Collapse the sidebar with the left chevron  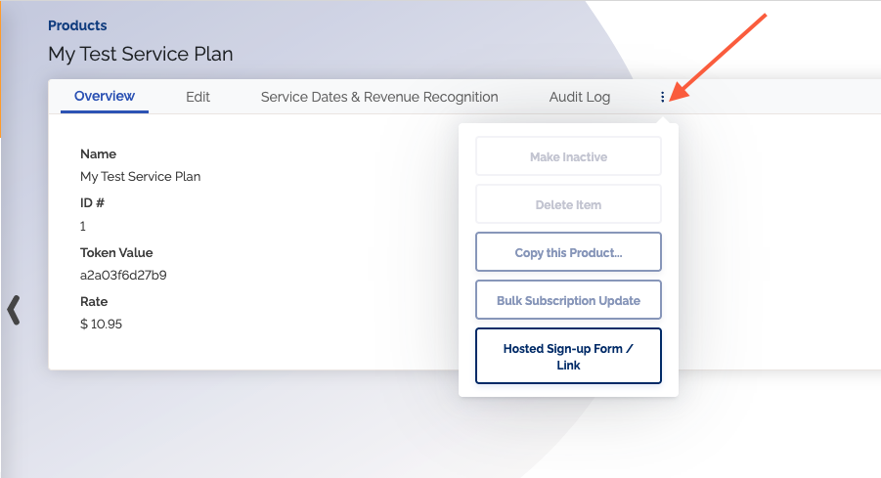coord(14,309)
